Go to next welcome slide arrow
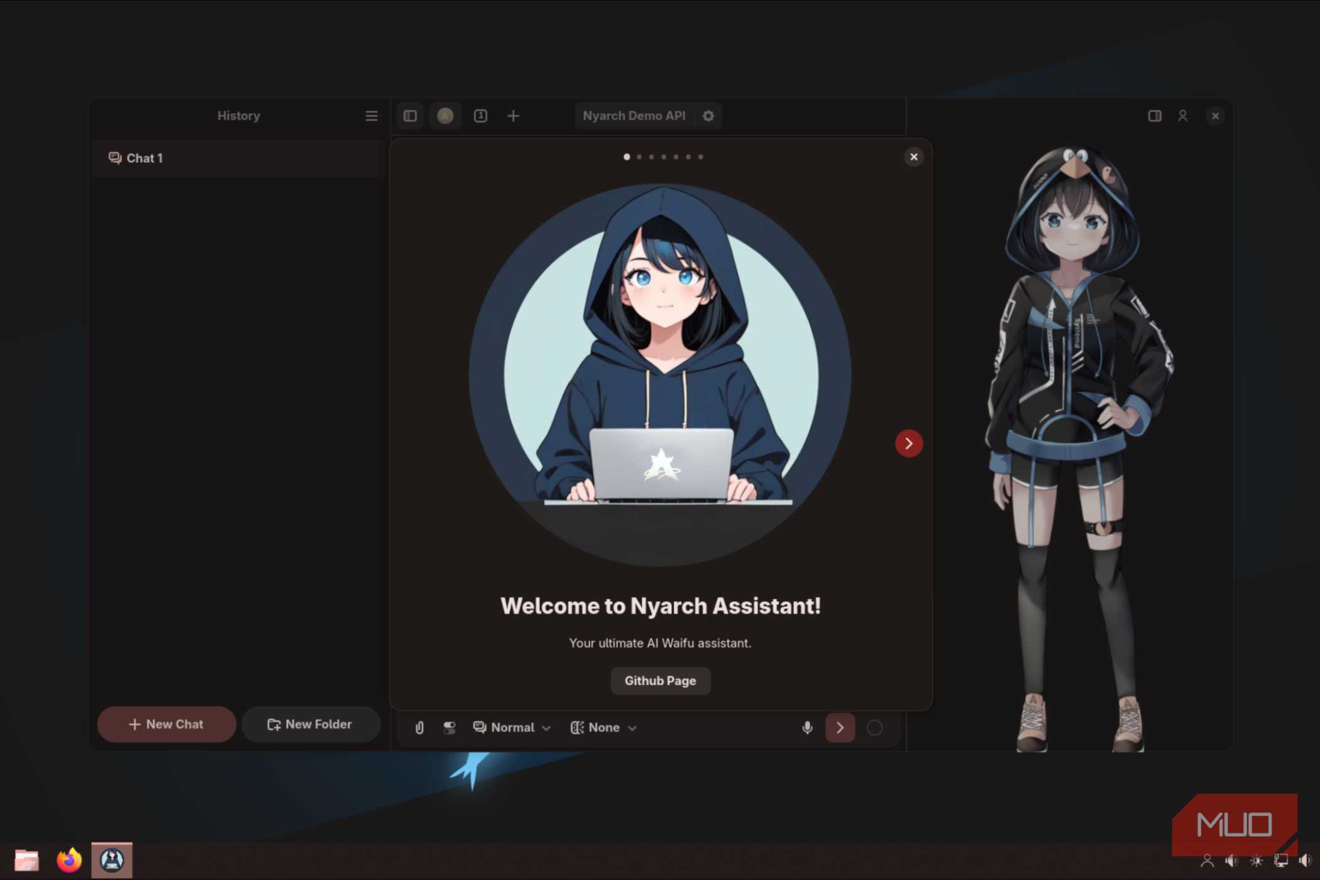This screenshot has width=1320, height=880. pos(908,443)
